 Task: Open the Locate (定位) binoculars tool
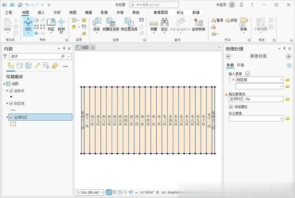164,25
